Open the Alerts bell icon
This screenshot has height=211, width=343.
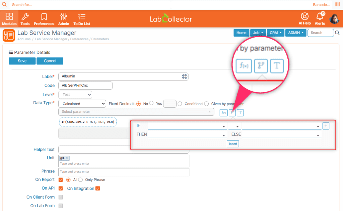(320, 16)
